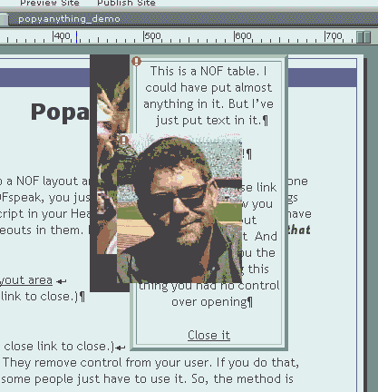Click the warning icon on man's photo
Screen dimensions: 378x392
(x=123, y=140)
